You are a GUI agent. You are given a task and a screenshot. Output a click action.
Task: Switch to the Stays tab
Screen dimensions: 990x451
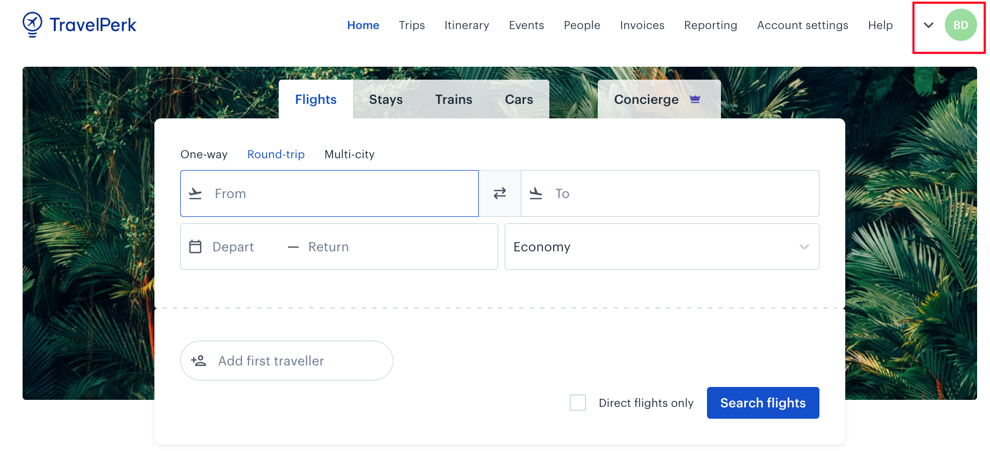386,99
